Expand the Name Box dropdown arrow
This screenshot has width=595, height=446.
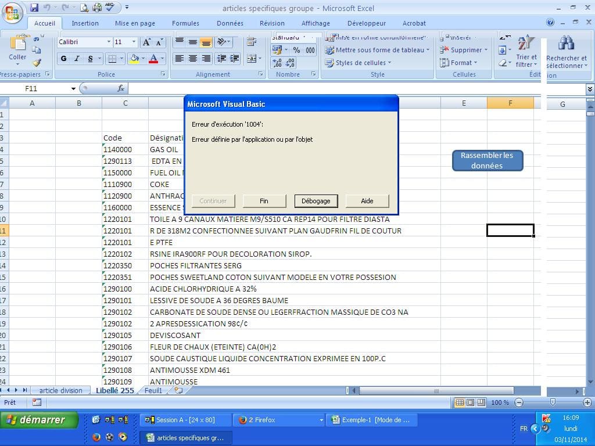(x=73, y=89)
